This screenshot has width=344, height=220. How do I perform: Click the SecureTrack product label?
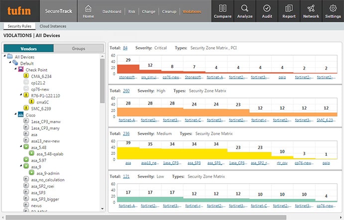[x=58, y=11]
